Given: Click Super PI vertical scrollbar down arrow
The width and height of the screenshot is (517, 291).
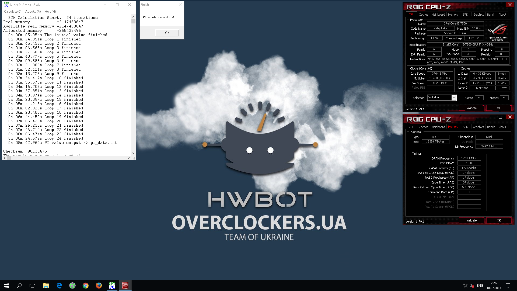Looking at the screenshot, I should (x=133, y=153).
